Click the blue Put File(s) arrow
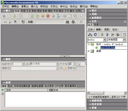Image resolution: width=128 pixels, height=111 pixels. [x=107, y=35]
